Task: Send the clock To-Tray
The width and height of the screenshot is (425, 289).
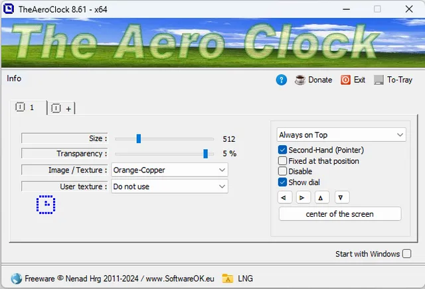Action: click(393, 80)
